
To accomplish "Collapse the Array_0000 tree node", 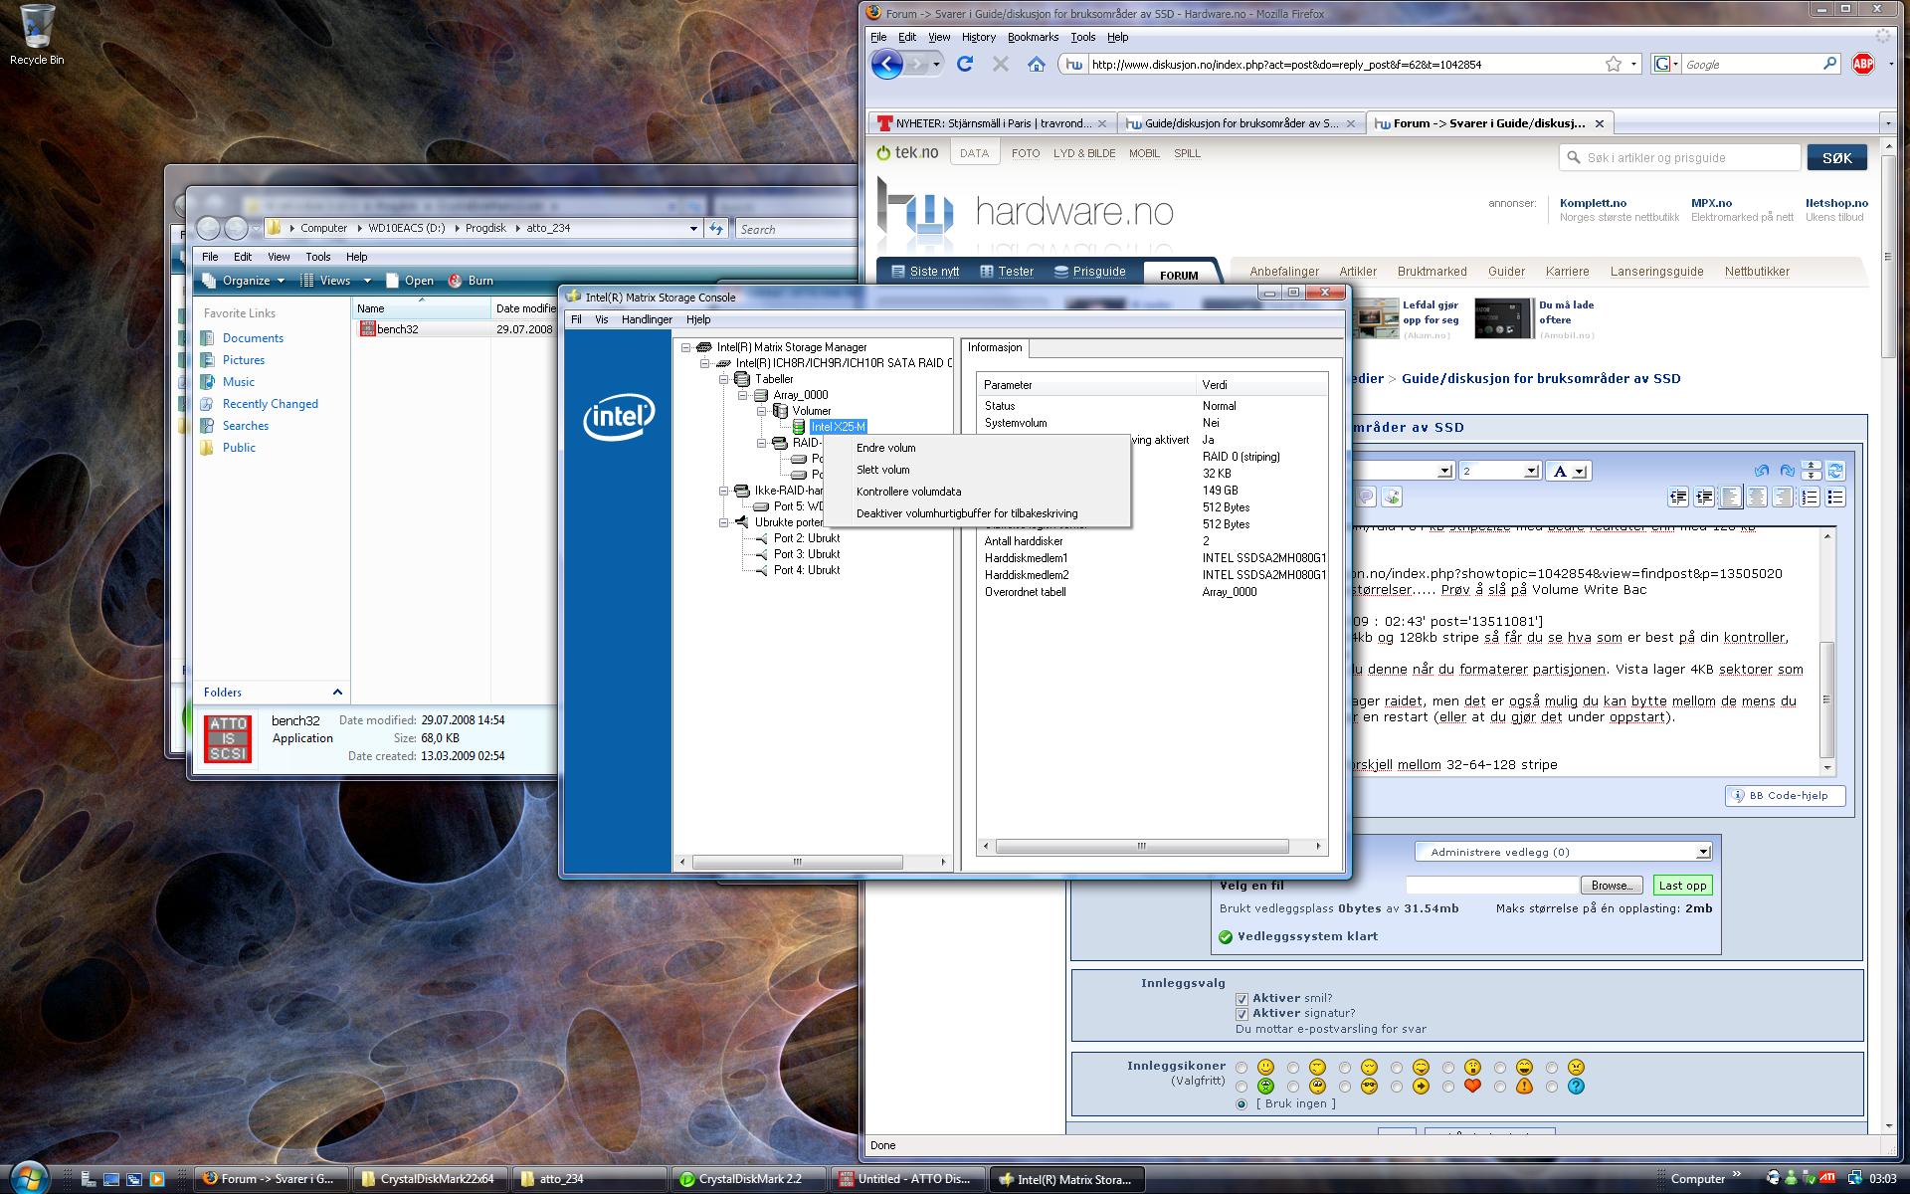I will coord(742,395).
